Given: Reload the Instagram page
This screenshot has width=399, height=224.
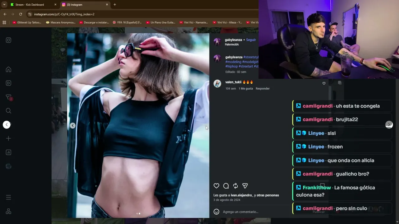Looking at the screenshot, I should (21, 14).
